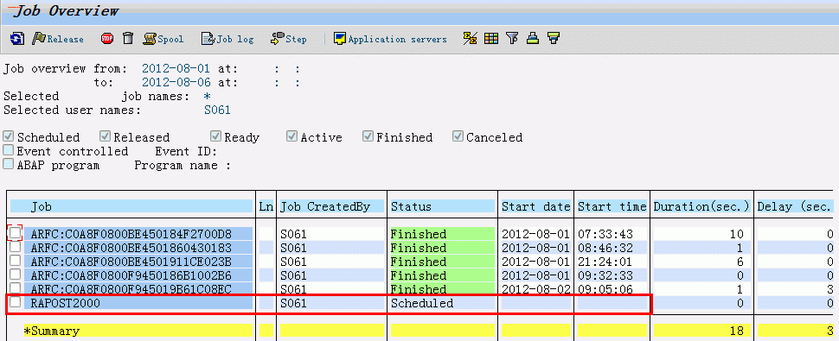Viewport: 839px width, 341px height.
Task: Enable the Event controlled checkbox
Action: point(8,150)
